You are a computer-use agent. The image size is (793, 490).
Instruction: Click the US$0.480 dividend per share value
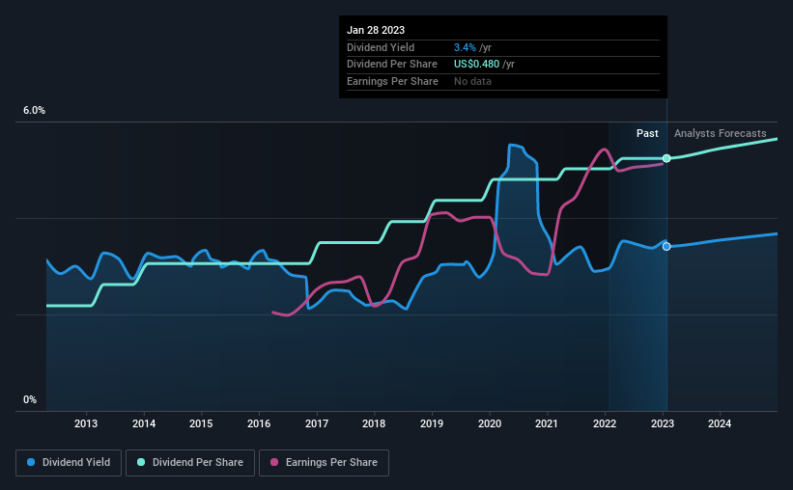476,65
